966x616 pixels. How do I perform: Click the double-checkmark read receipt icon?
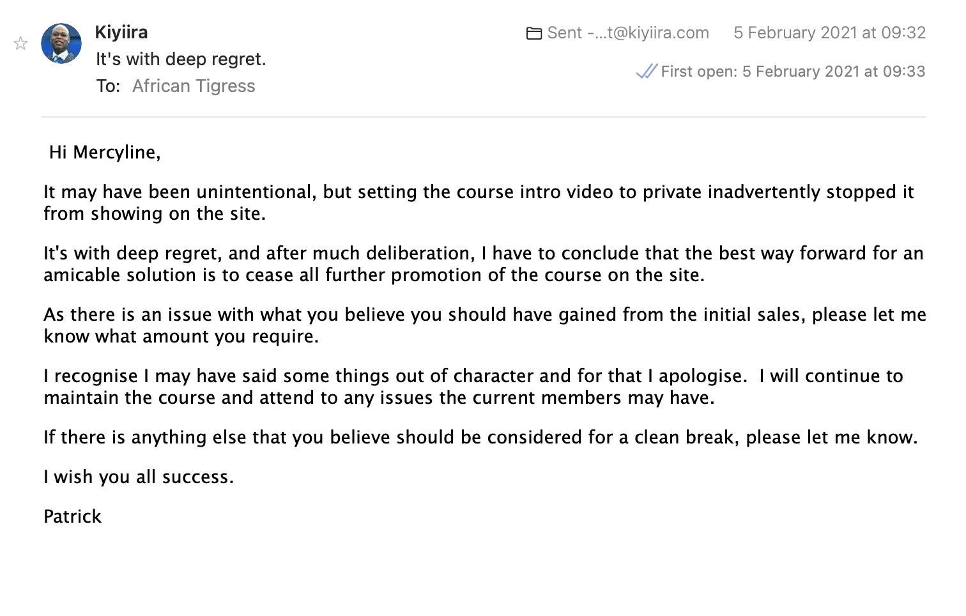coord(647,71)
